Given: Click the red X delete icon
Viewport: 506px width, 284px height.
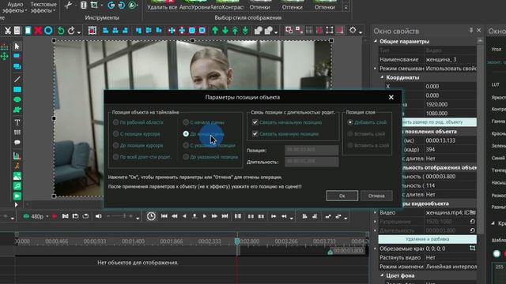Looking at the screenshot, I should coord(38,31).
